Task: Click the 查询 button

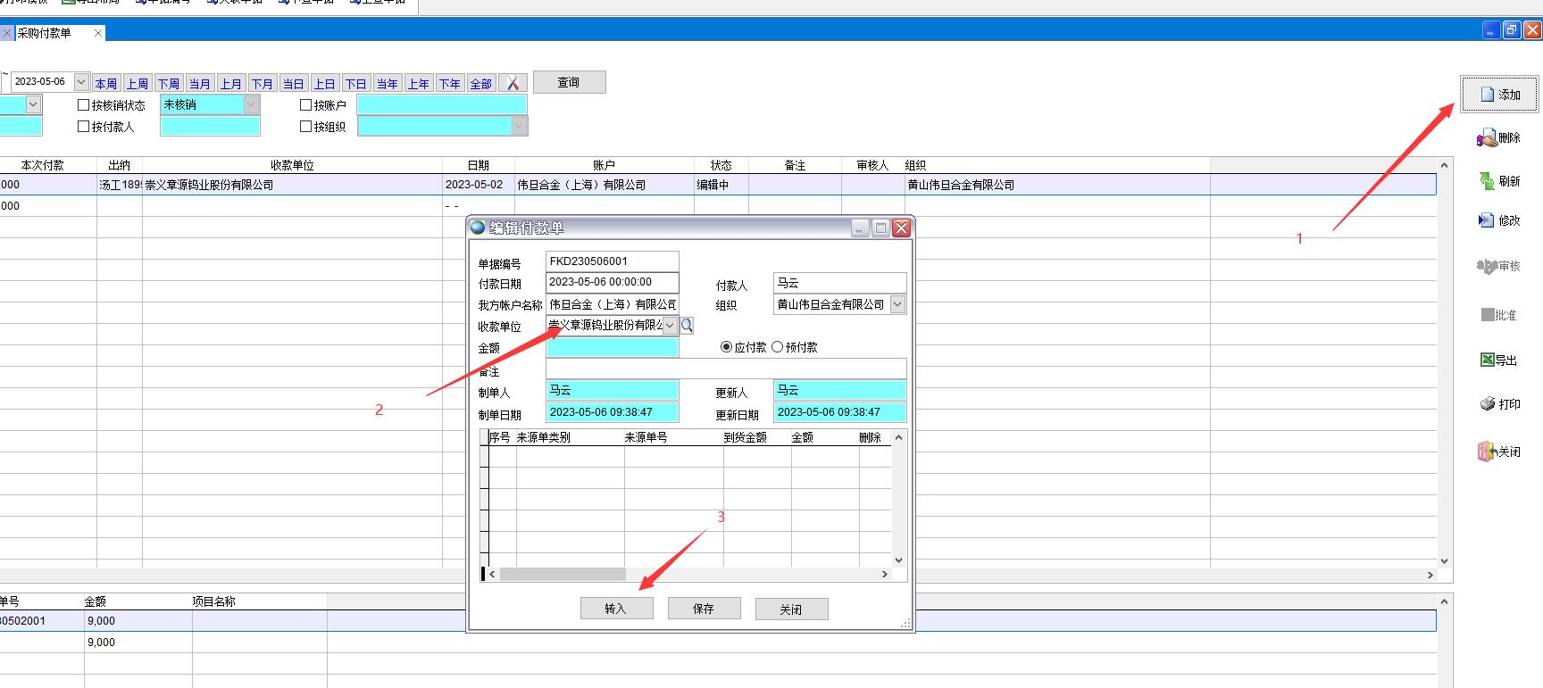Action: pyautogui.click(x=569, y=82)
